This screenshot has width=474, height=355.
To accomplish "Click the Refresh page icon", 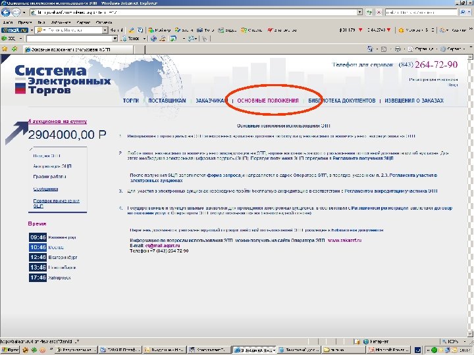I will [369, 12].
